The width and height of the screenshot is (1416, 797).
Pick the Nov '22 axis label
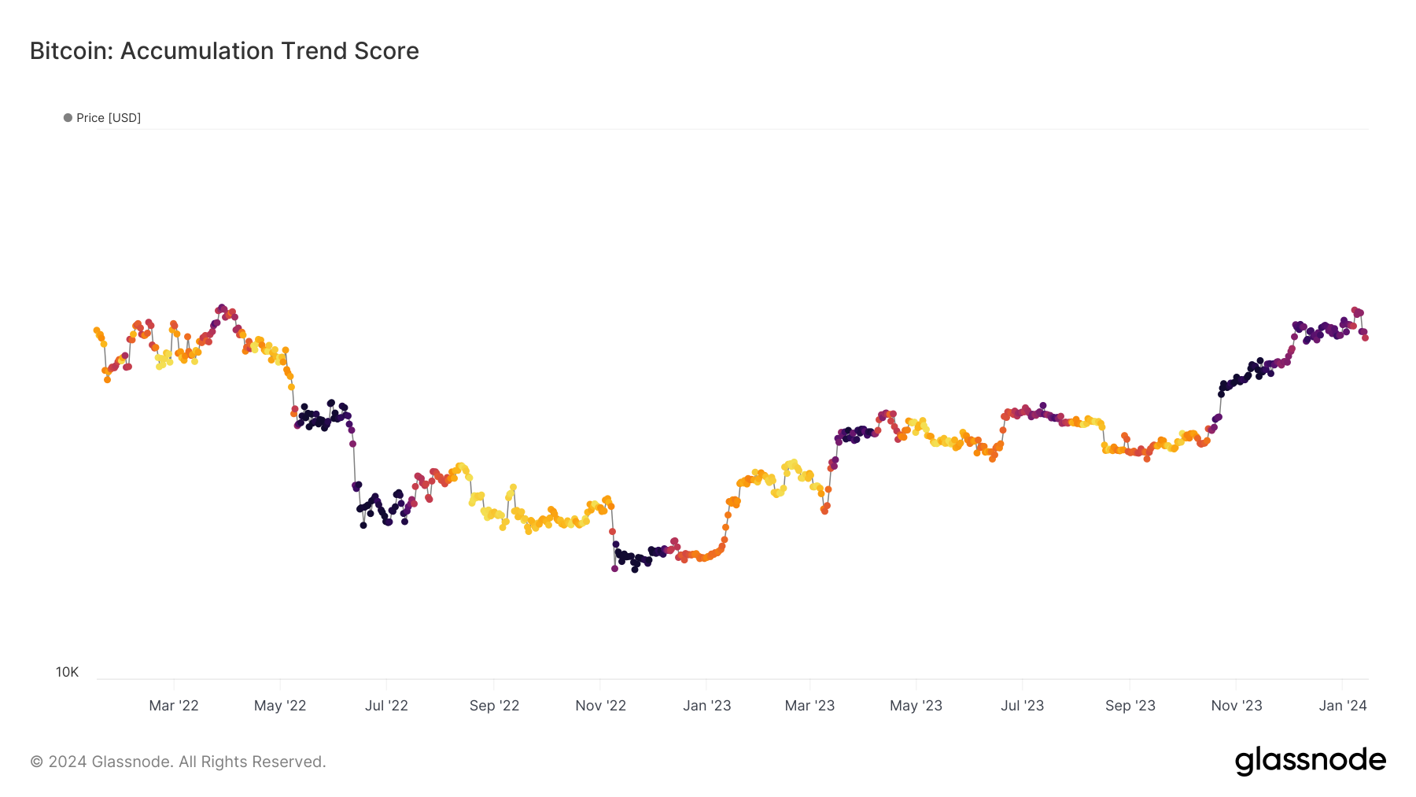coord(600,706)
